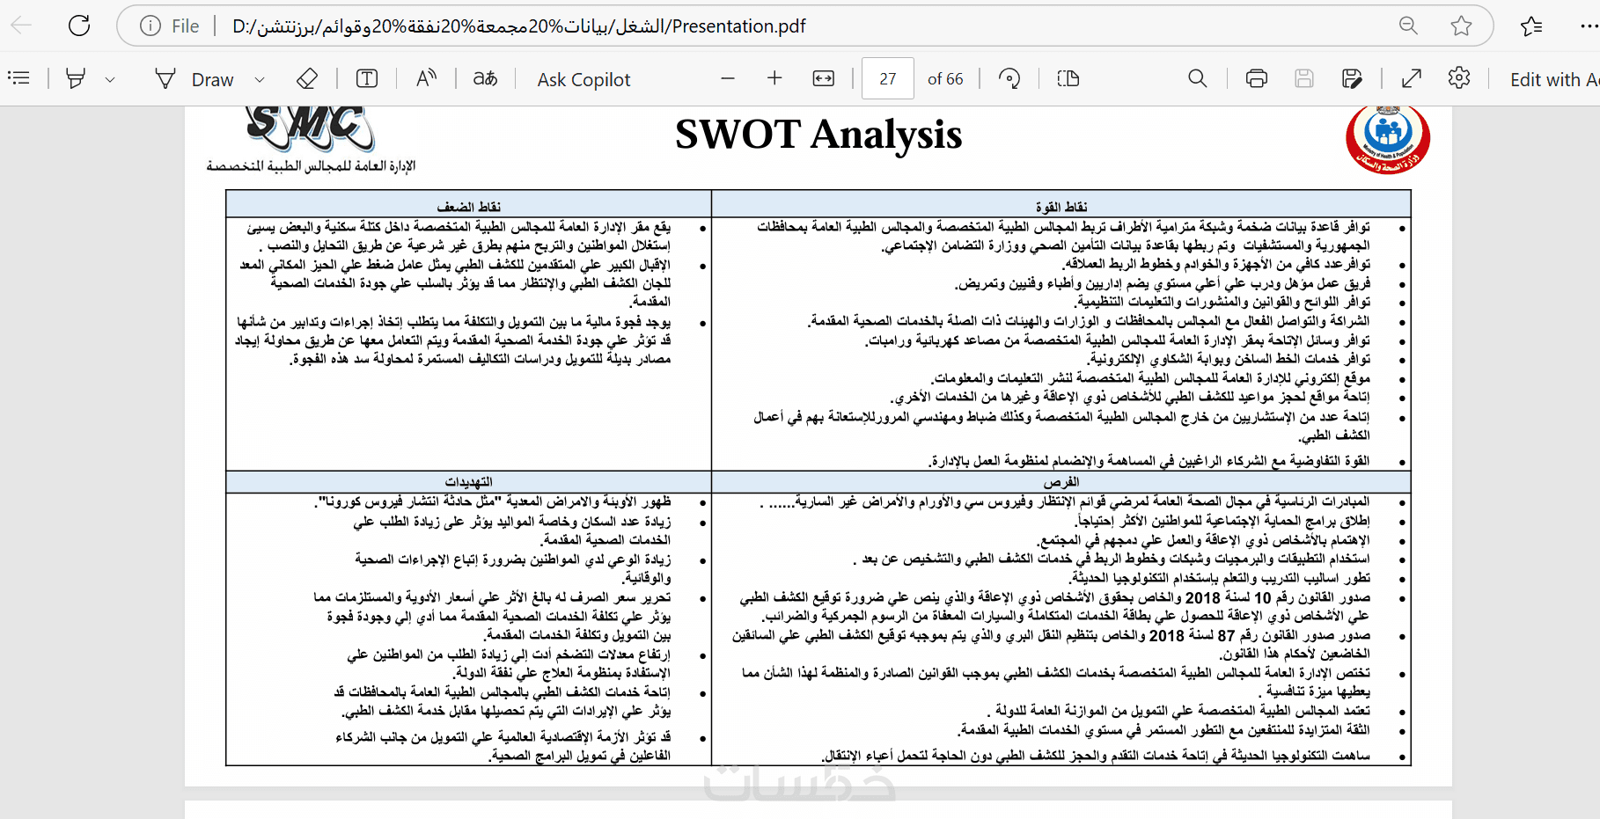This screenshot has height=819, width=1600.
Task: Open the PDF table of contents
Action: click(18, 78)
